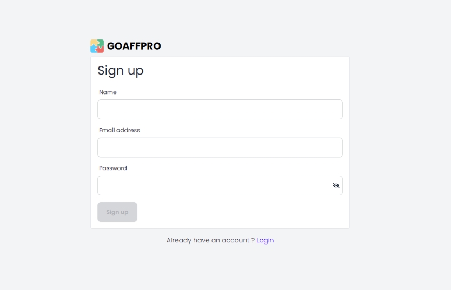Image resolution: width=451 pixels, height=290 pixels.
Task: Click the large Sign up heading
Action: click(121, 71)
